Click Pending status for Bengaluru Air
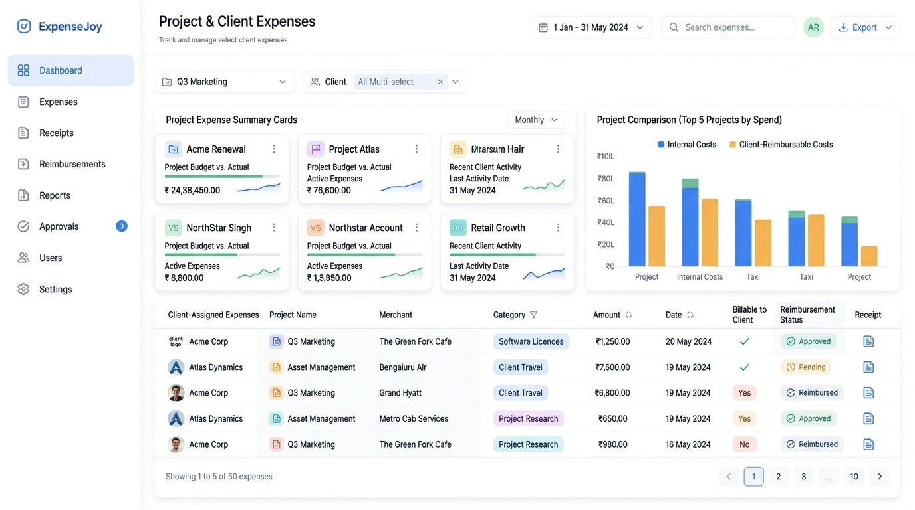This screenshot has width=915, height=510. [806, 367]
